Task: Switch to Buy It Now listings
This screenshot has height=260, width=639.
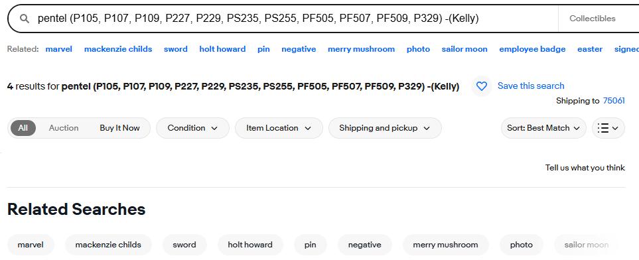Action: [x=120, y=128]
